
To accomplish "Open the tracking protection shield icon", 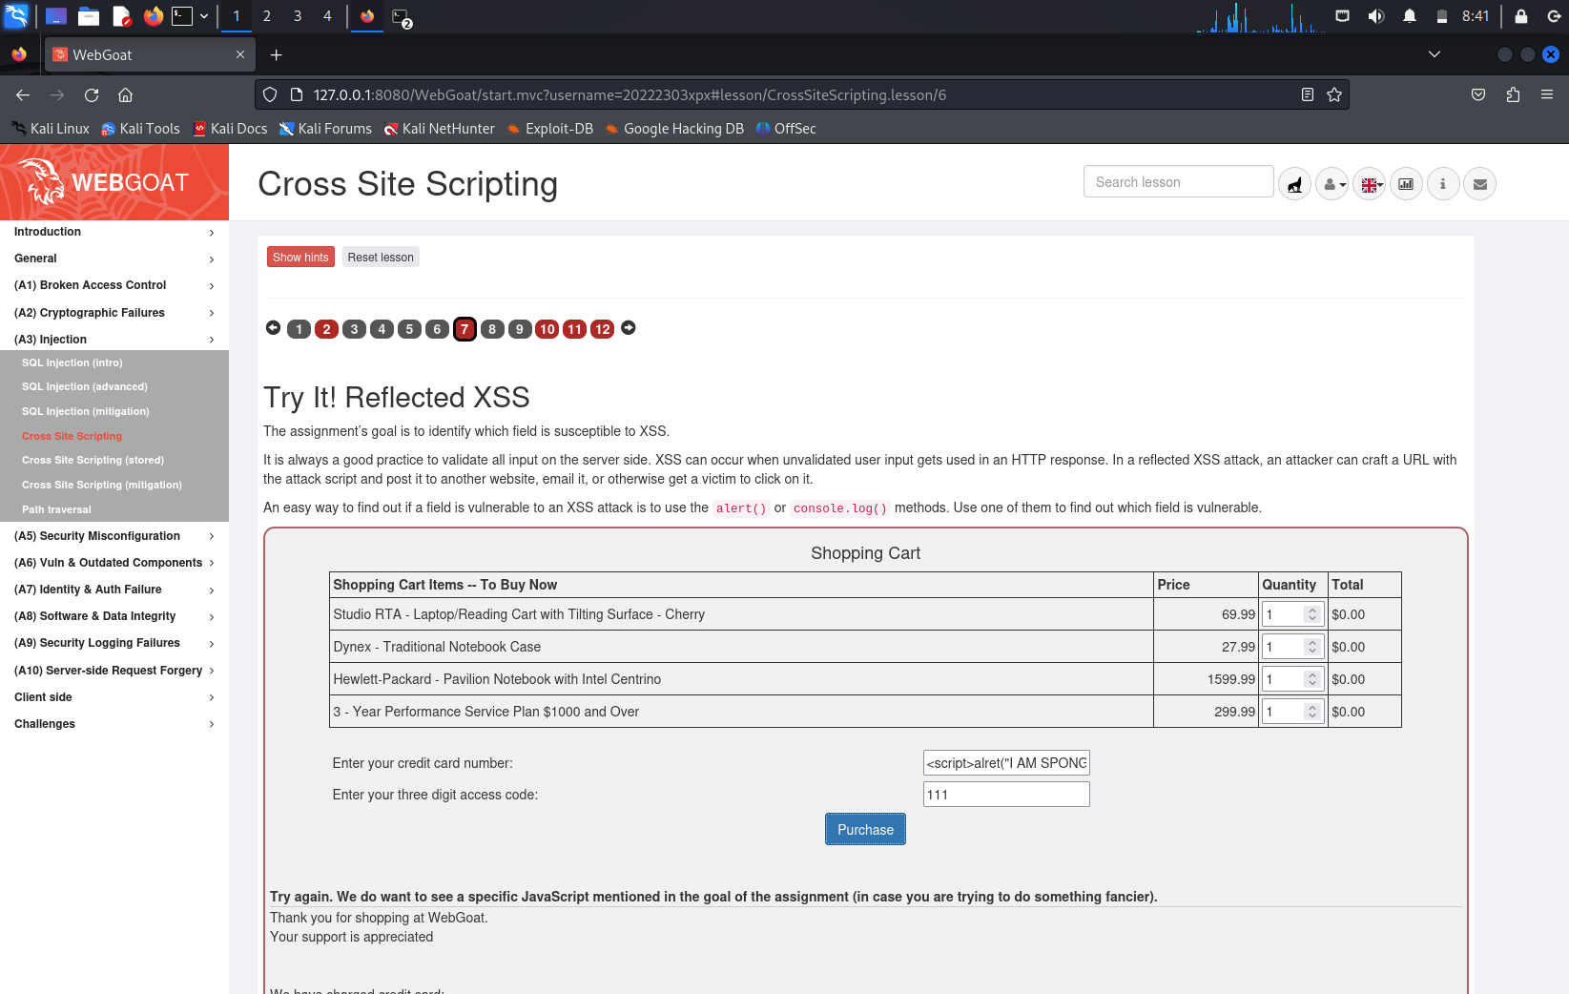I will [270, 94].
